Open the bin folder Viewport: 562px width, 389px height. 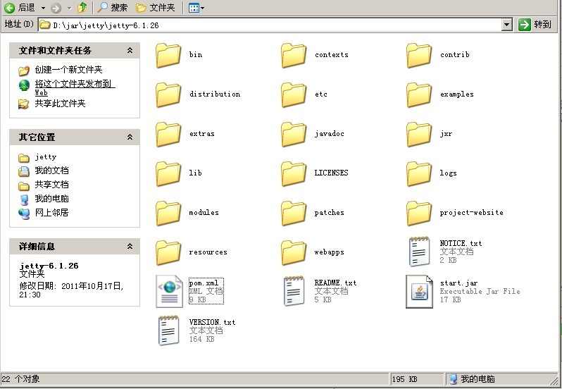169,55
